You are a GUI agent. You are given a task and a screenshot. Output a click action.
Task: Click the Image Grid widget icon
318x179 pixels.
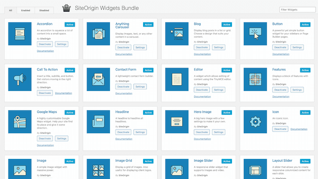click(98, 169)
